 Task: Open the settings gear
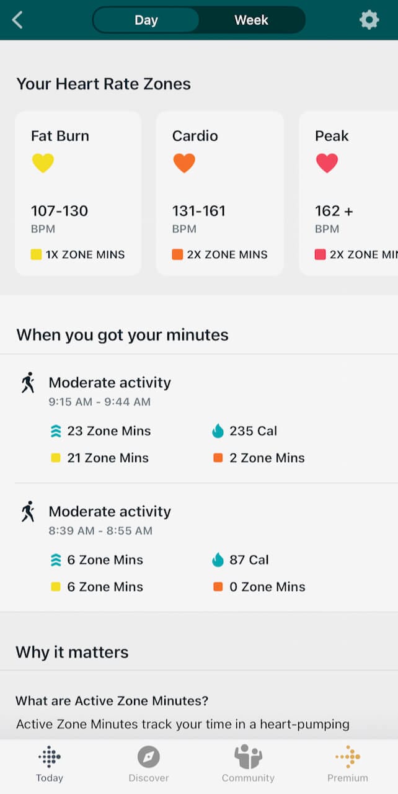(369, 19)
